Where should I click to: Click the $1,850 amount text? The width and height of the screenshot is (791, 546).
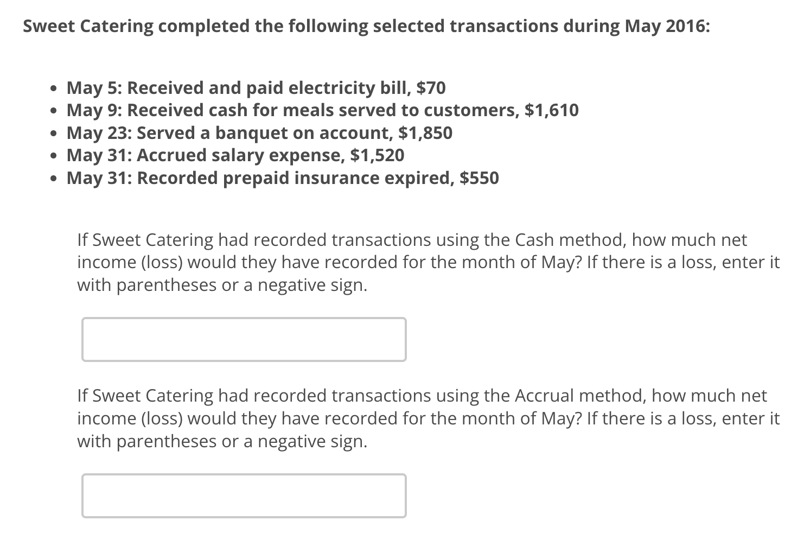426,133
